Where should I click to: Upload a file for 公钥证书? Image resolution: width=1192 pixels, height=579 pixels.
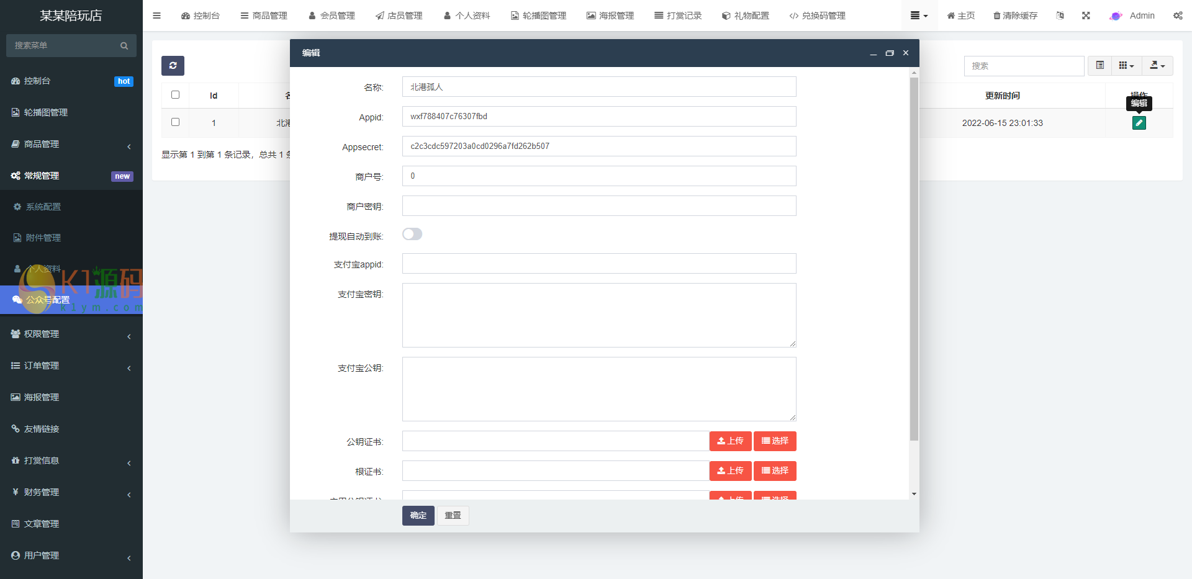point(730,441)
